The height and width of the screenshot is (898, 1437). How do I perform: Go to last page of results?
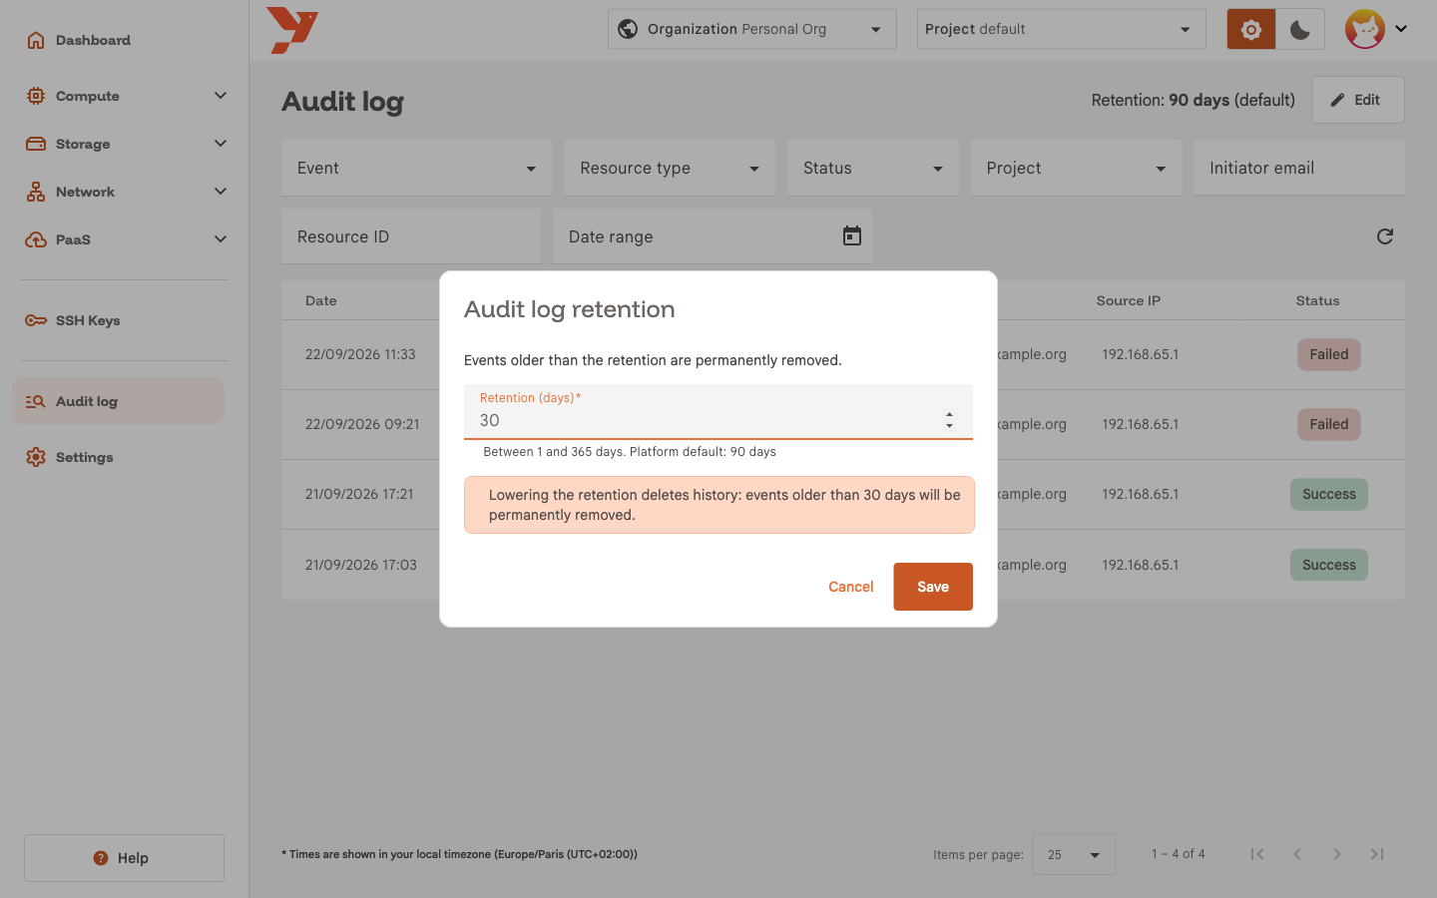pos(1377,854)
